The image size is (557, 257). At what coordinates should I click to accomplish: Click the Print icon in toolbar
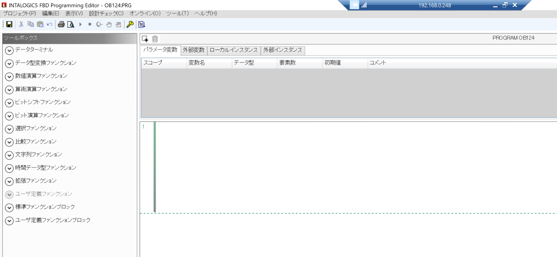[61, 24]
